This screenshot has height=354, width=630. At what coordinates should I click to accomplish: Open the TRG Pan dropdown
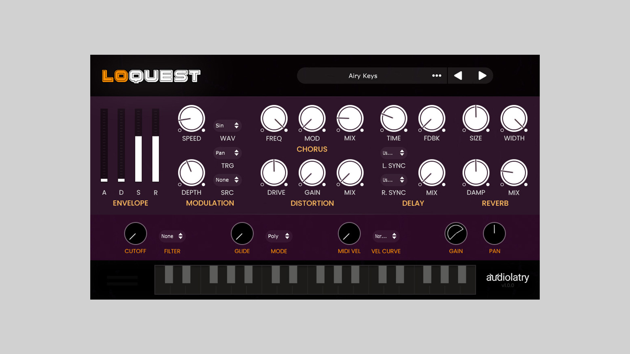(x=227, y=153)
